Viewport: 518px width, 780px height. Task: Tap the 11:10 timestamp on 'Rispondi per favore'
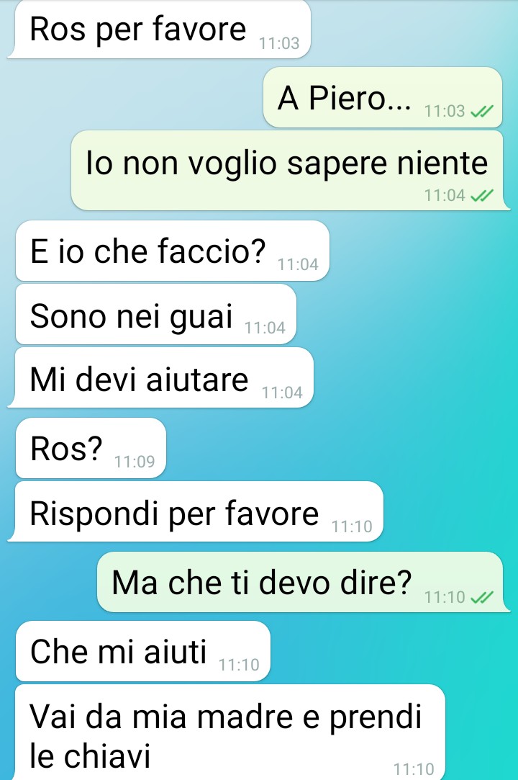pos(352,526)
